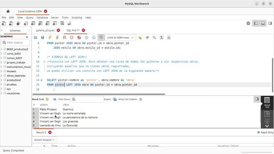
Task: Switch to the galeria_plluyot tab
Action: tap(45, 30)
